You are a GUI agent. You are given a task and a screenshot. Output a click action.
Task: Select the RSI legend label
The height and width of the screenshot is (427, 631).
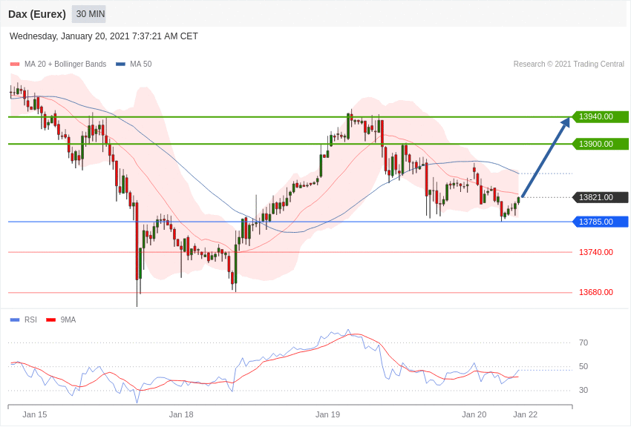[30, 320]
